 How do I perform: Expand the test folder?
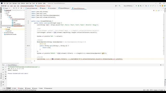coord(6,27)
